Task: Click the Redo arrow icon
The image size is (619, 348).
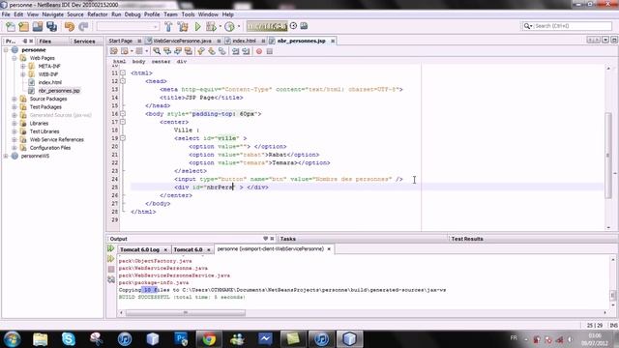Action: point(83,26)
